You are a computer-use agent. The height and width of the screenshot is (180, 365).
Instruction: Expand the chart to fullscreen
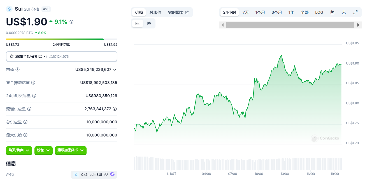pos(355,12)
